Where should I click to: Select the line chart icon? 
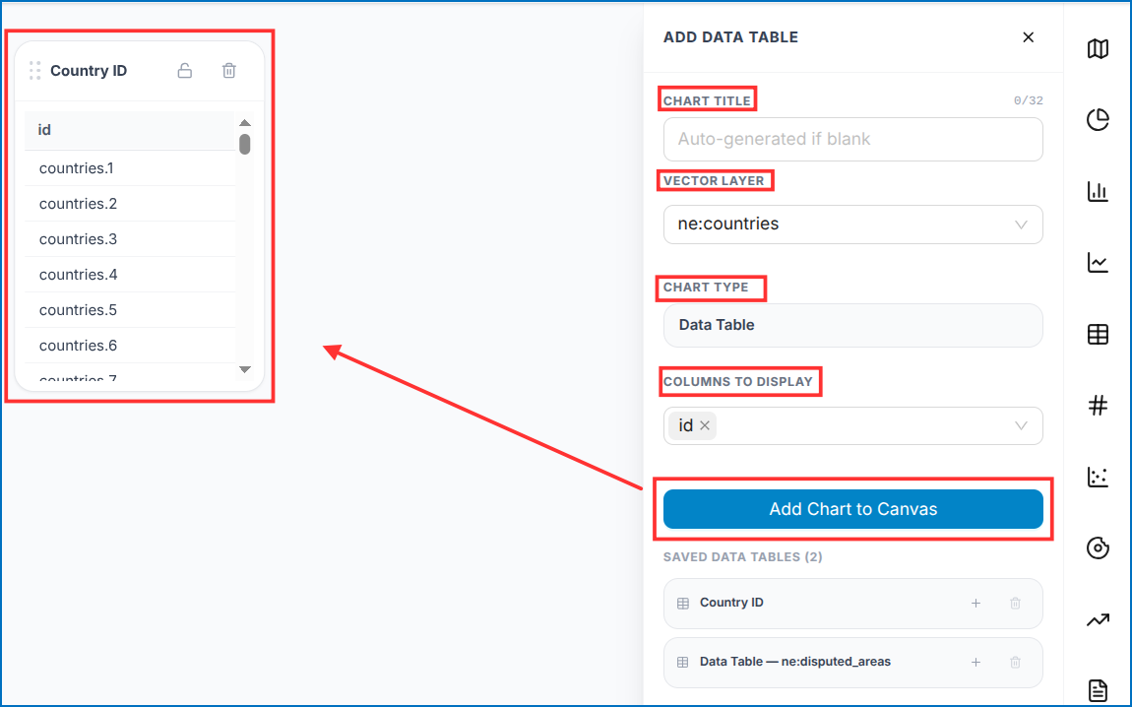[1098, 263]
